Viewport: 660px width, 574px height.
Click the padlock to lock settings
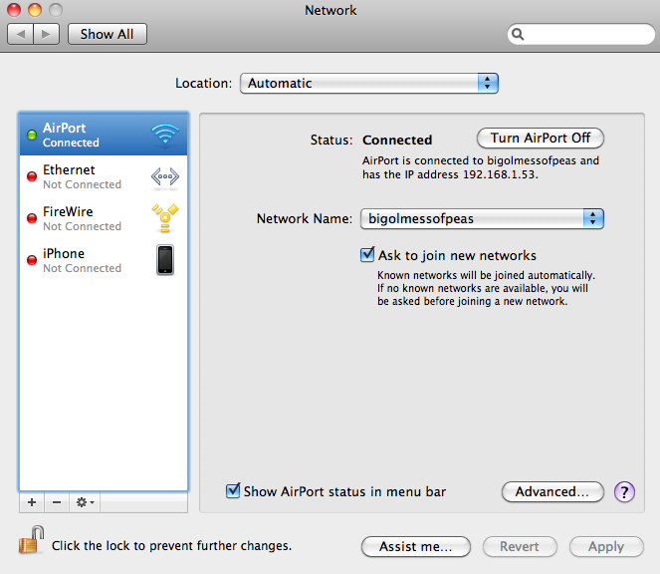click(32, 540)
